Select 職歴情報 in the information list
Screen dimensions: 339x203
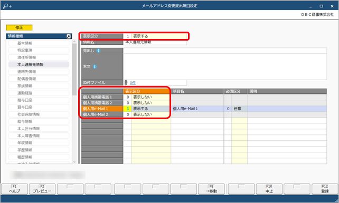tap(39, 157)
